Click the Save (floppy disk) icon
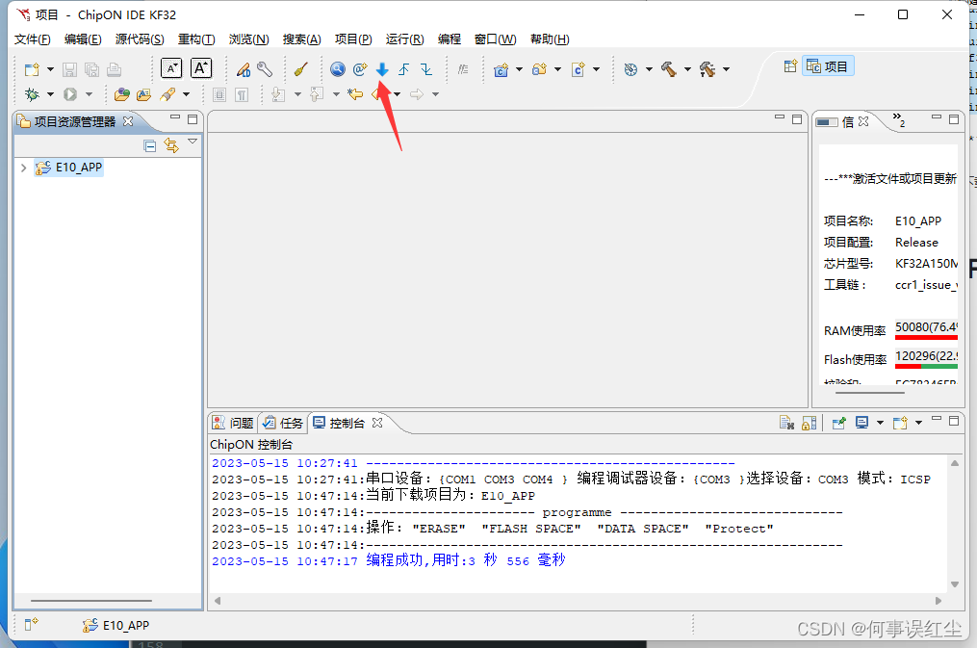 (69, 69)
